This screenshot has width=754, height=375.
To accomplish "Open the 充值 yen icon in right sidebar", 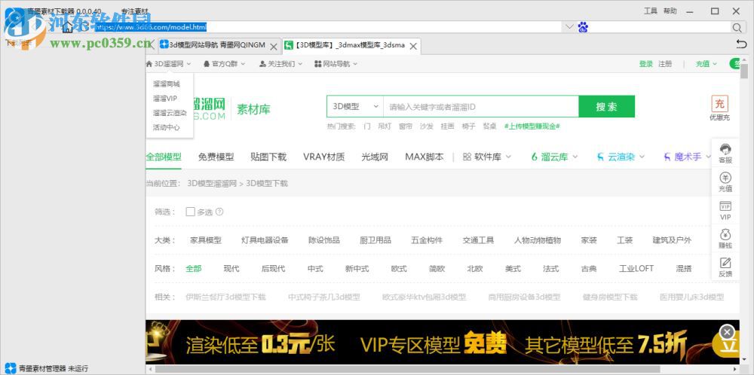I will tap(725, 182).
